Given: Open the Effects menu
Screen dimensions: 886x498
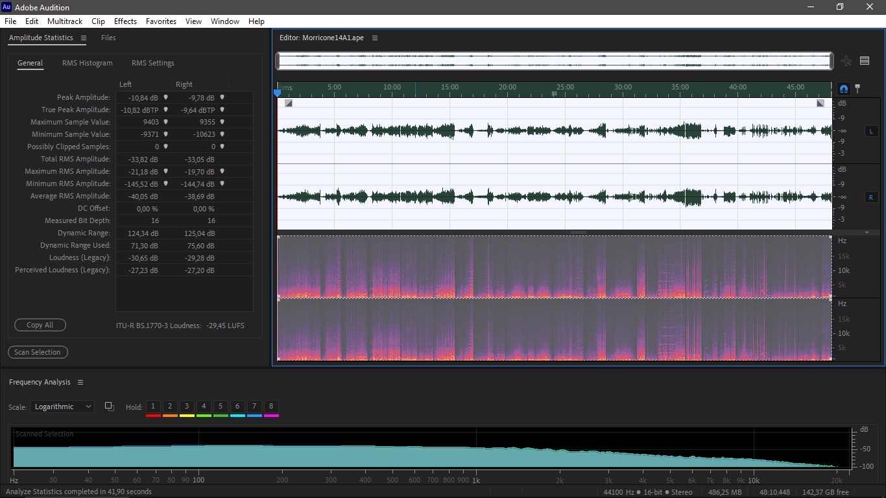Looking at the screenshot, I should click(x=125, y=21).
